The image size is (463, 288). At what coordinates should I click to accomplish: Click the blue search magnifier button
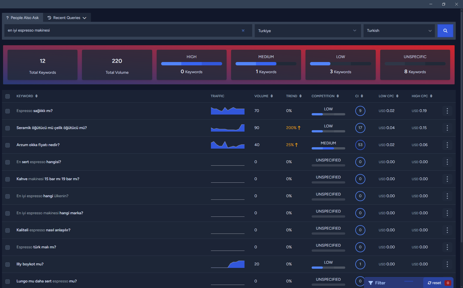pos(445,31)
